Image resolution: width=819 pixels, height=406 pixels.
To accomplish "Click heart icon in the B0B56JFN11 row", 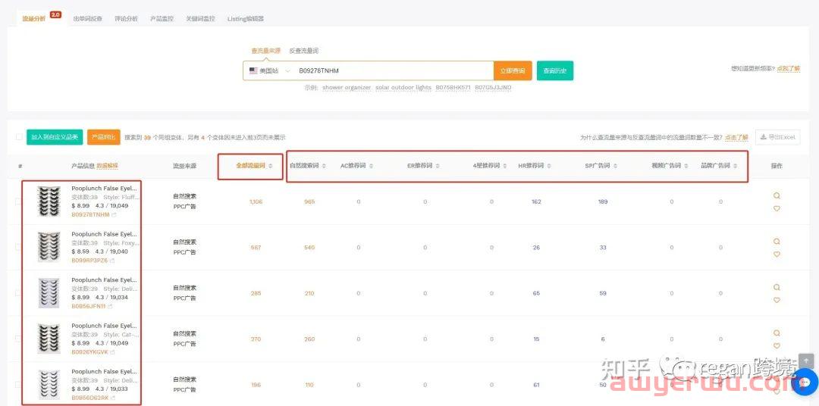I will pos(777,300).
